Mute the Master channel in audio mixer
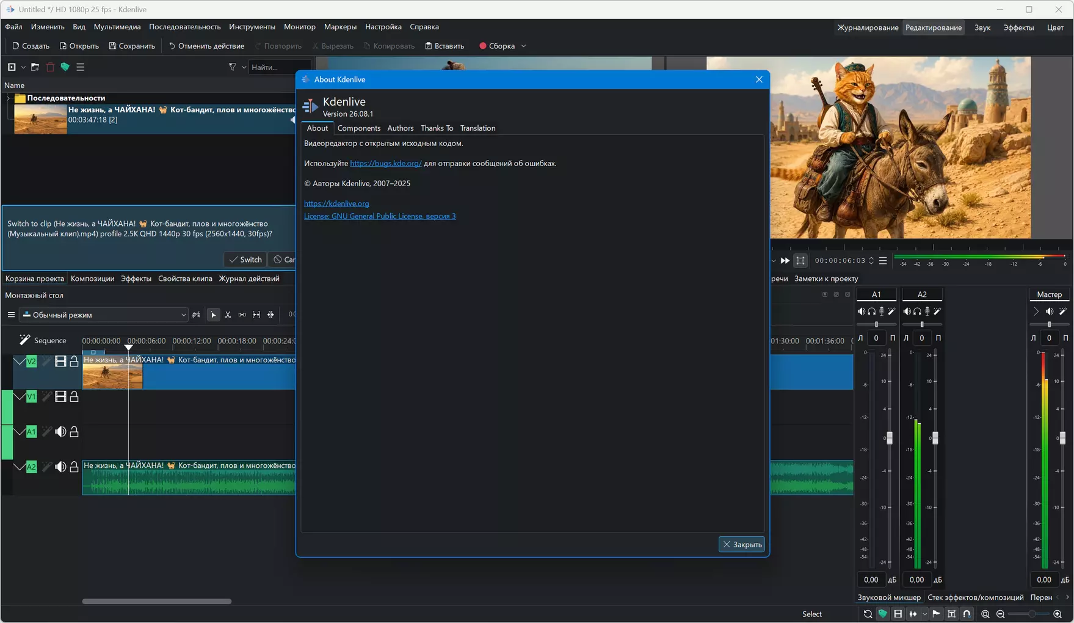Image resolution: width=1074 pixels, height=623 pixels. coord(1050,311)
